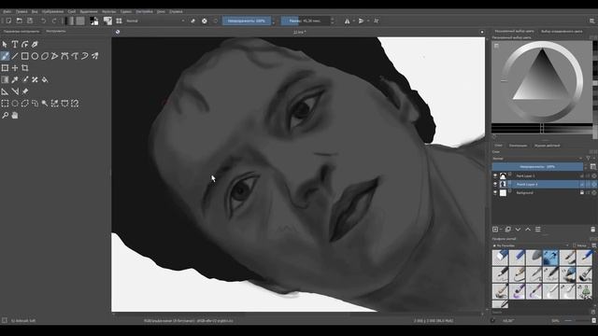598x336 pixels.
Task: Select the Rectangle shape tool
Action: pyautogui.click(x=25, y=56)
